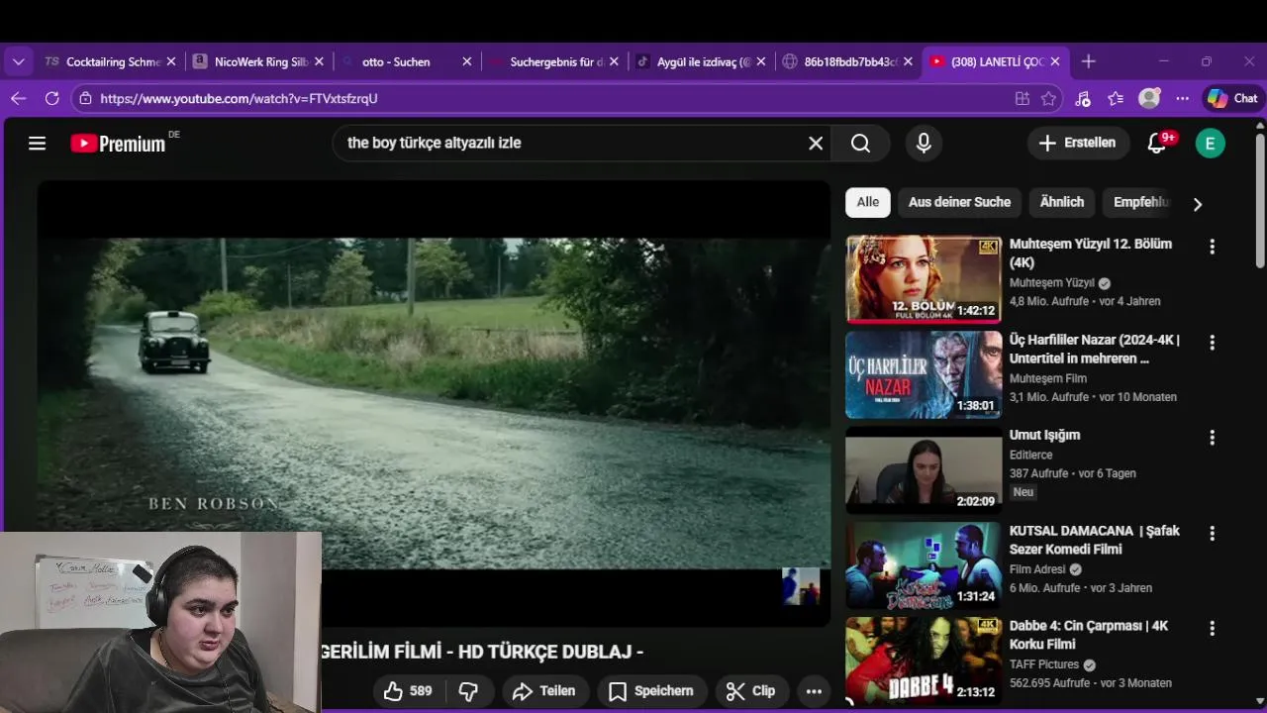Open the YouTube hamburger guide menu

click(x=38, y=144)
